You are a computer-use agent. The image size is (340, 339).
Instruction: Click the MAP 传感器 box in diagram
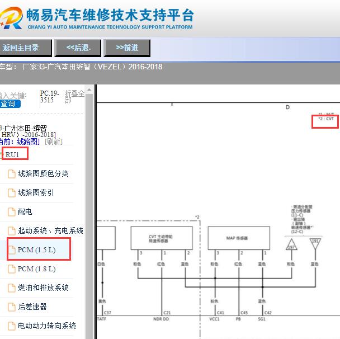coord(239,238)
